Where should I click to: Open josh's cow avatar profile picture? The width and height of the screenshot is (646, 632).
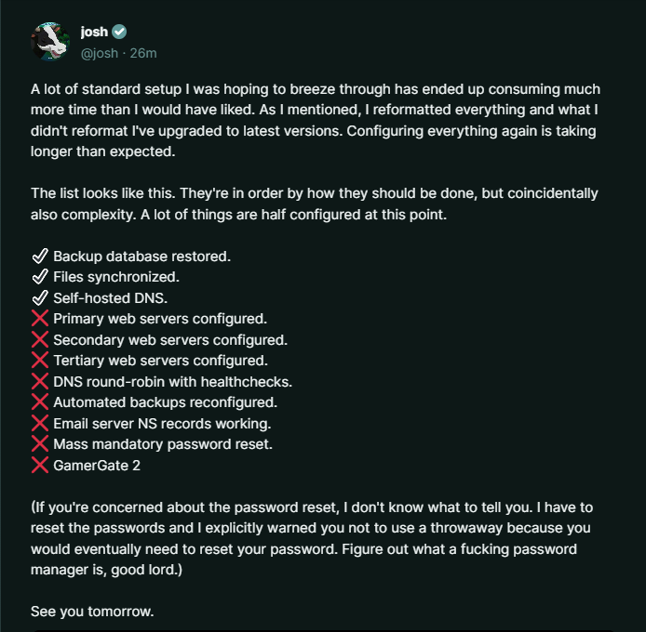tap(50, 42)
